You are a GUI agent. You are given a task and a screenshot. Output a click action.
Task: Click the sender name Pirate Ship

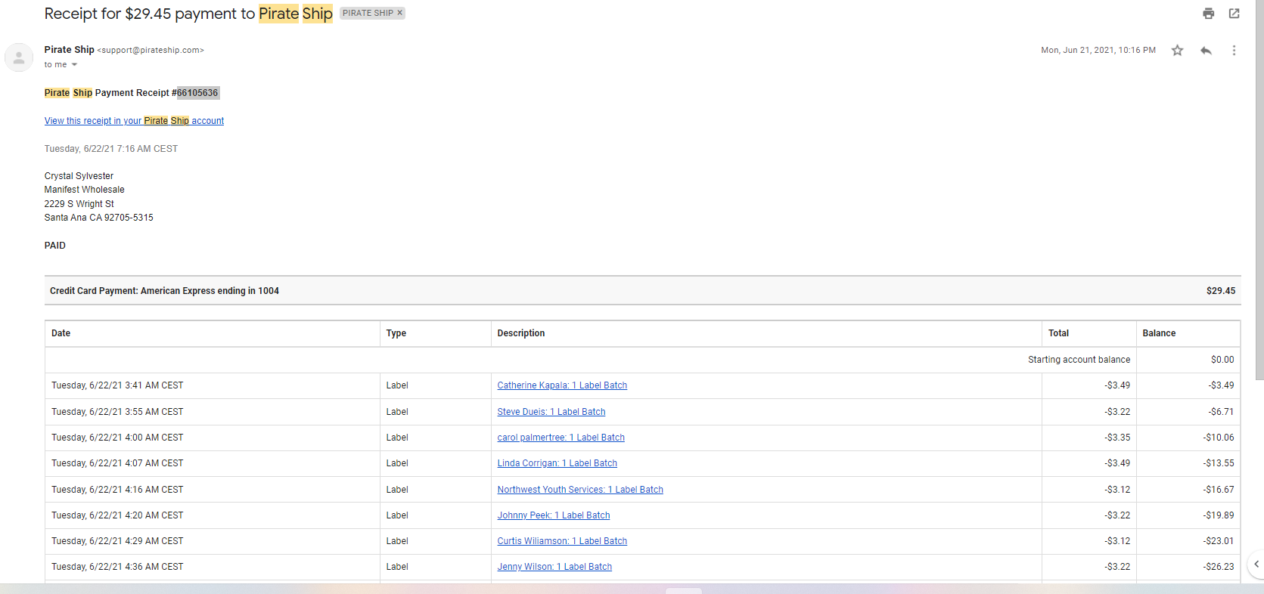coord(69,50)
